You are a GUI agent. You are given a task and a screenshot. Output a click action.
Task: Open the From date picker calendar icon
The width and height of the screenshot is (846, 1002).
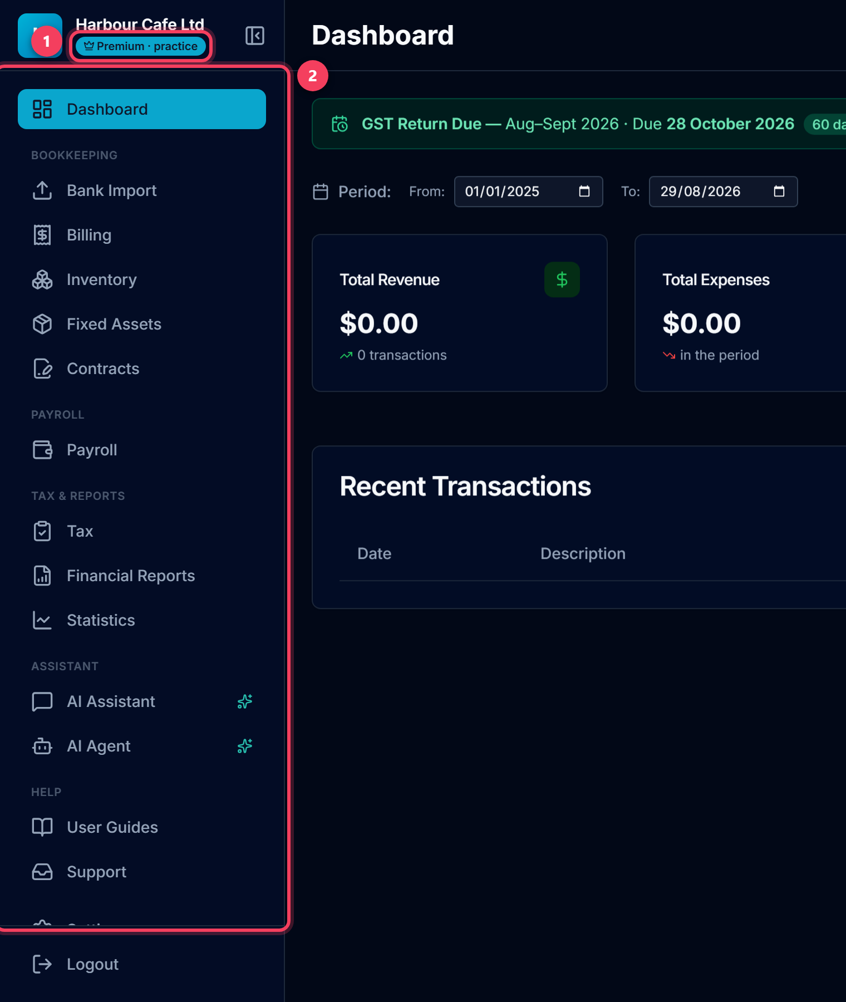point(584,191)
